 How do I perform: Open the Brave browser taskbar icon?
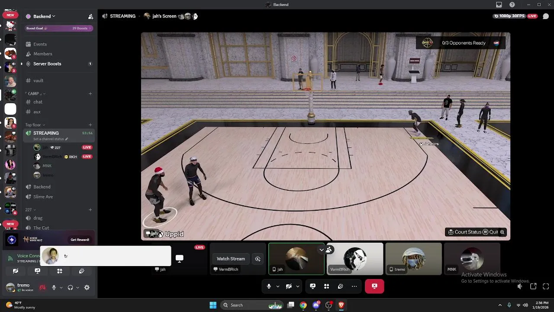[x=341, y=305]
